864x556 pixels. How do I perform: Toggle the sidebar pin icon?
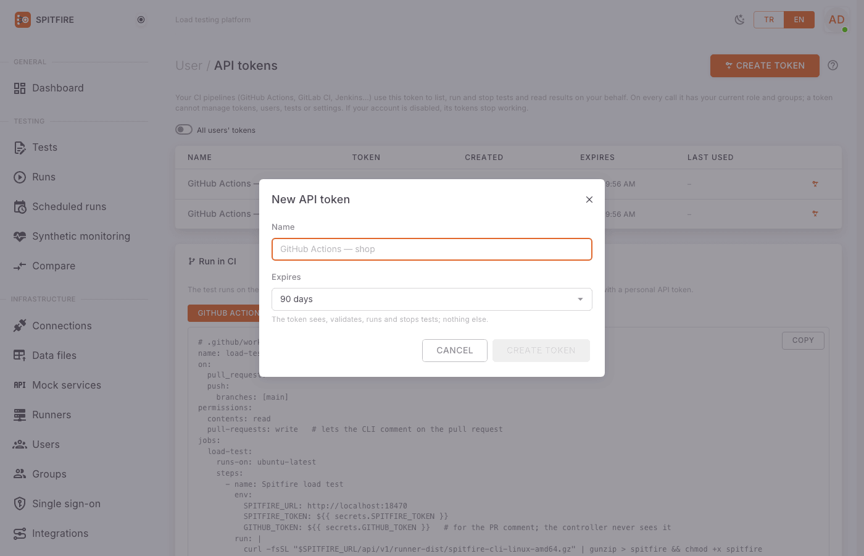(x=141, y=20)
